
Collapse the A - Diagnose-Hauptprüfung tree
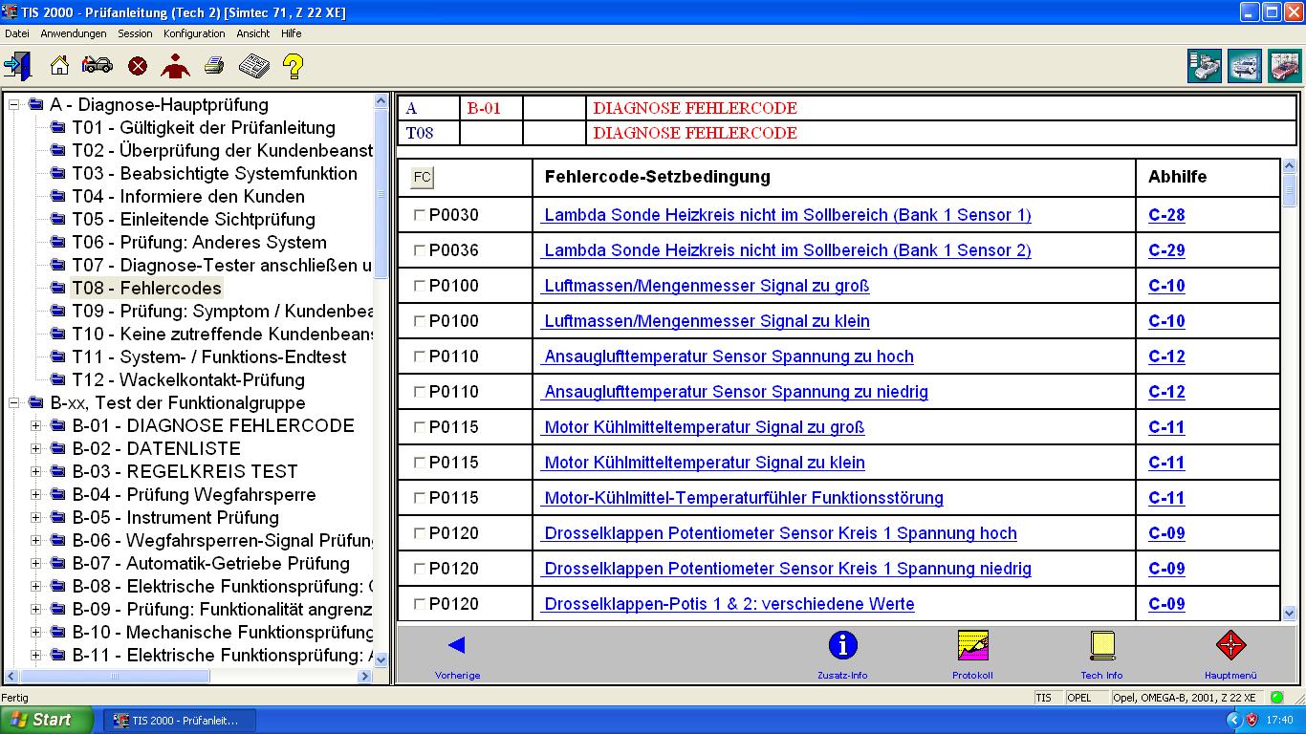(14, 105)
